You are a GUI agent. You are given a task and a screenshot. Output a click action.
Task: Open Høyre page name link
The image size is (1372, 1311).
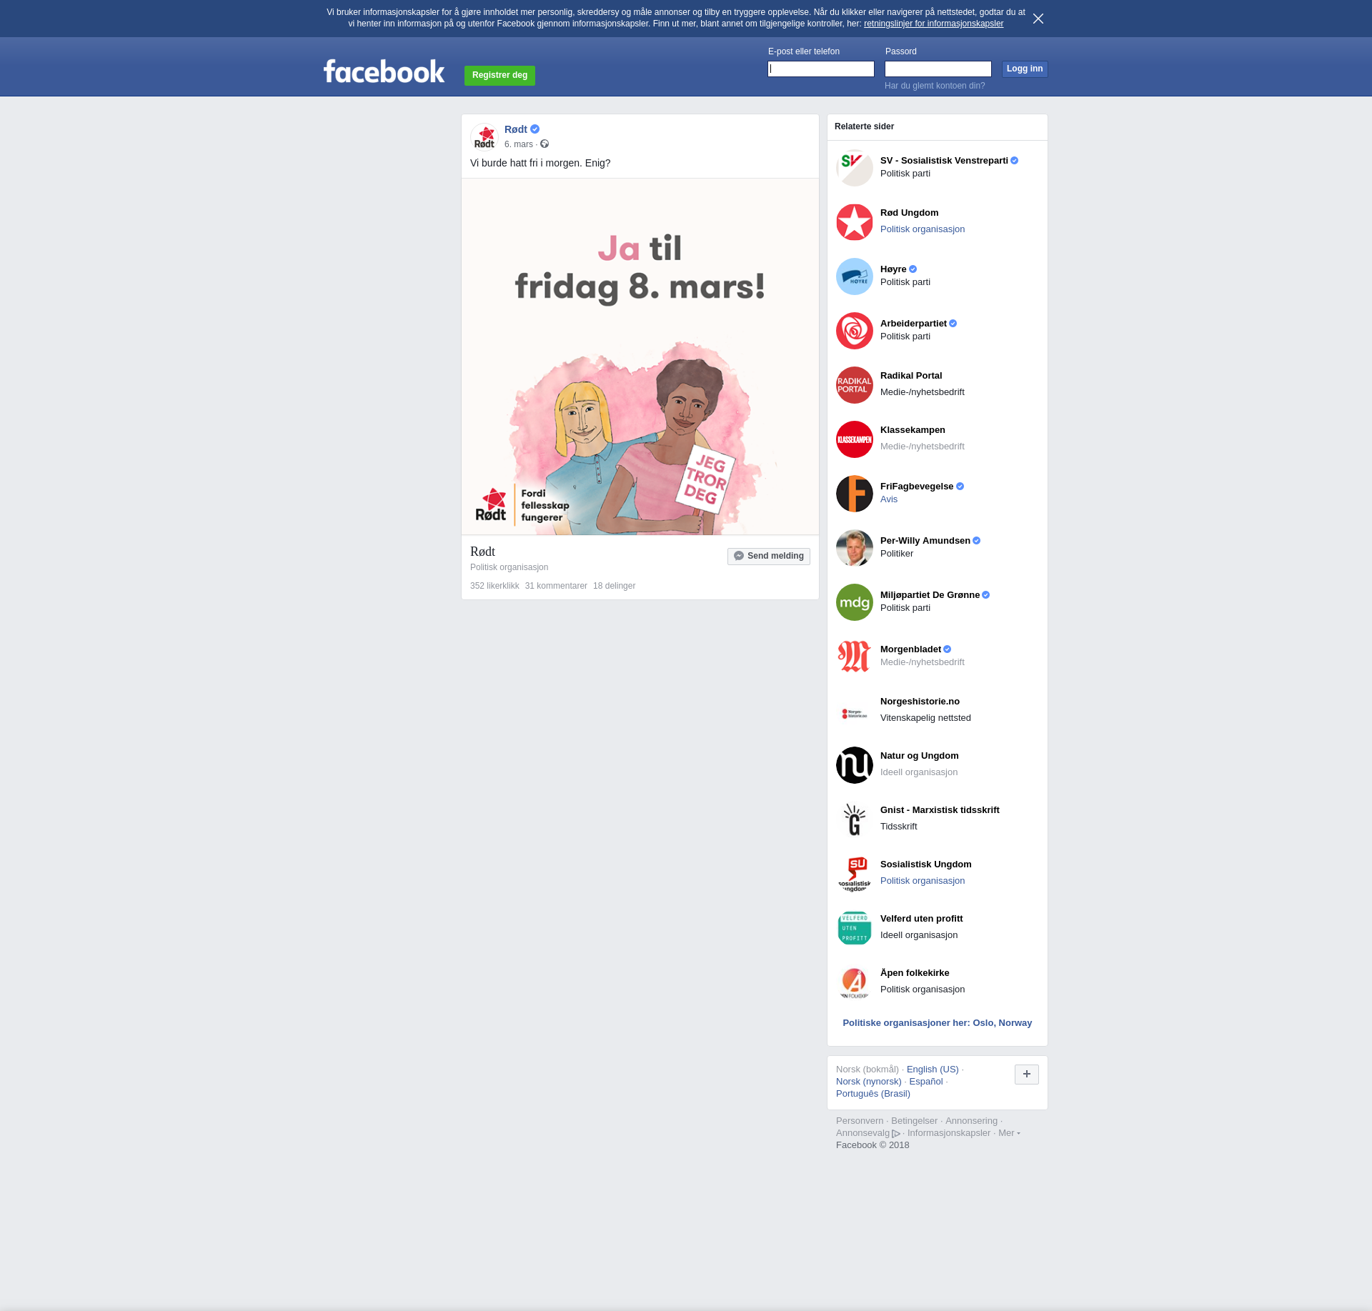pos(893,269)
